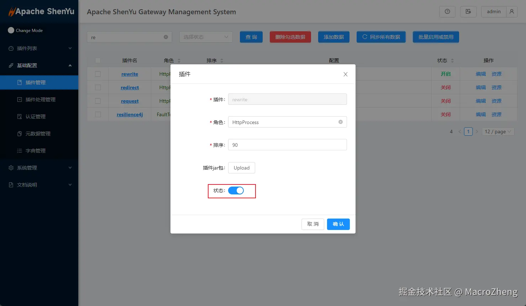Toggle the 状态 switch in the plugin dialog
Image resolution: width=526 pixels, height=306 pixels.
coord(236,190)
